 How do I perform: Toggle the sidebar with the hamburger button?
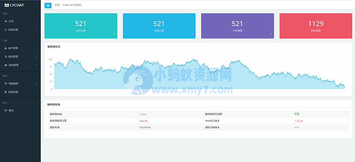tap(48, 5)
